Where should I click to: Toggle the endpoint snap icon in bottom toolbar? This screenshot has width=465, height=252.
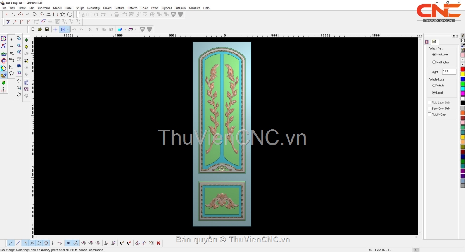coord(11,243)
